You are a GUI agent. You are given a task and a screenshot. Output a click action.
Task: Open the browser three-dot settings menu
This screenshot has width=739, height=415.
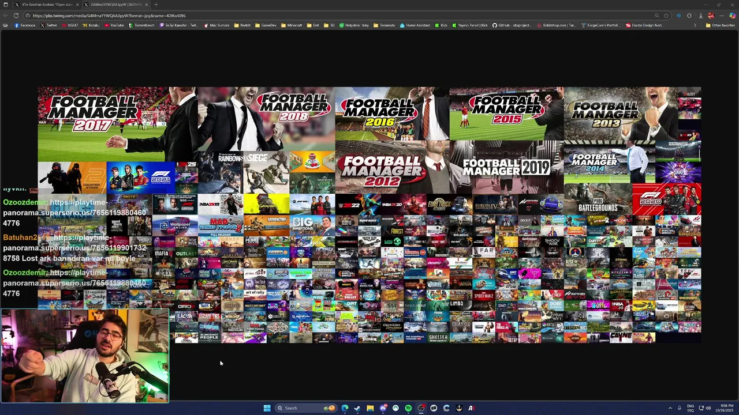pyautogui.click(x=722, y=16)
